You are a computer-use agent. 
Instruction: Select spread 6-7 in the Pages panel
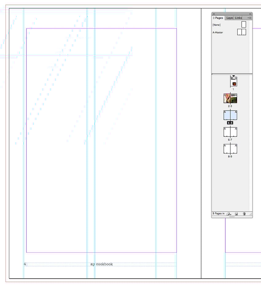(x=230, y=132)
